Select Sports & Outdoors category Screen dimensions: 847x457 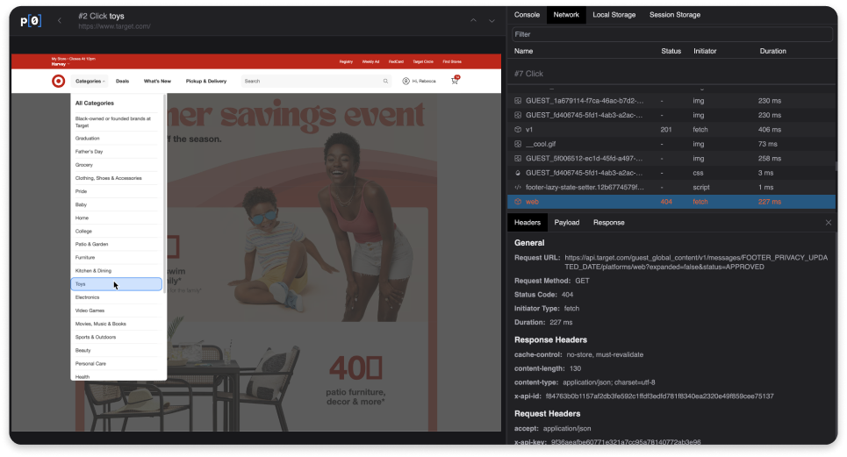[95, 337]
